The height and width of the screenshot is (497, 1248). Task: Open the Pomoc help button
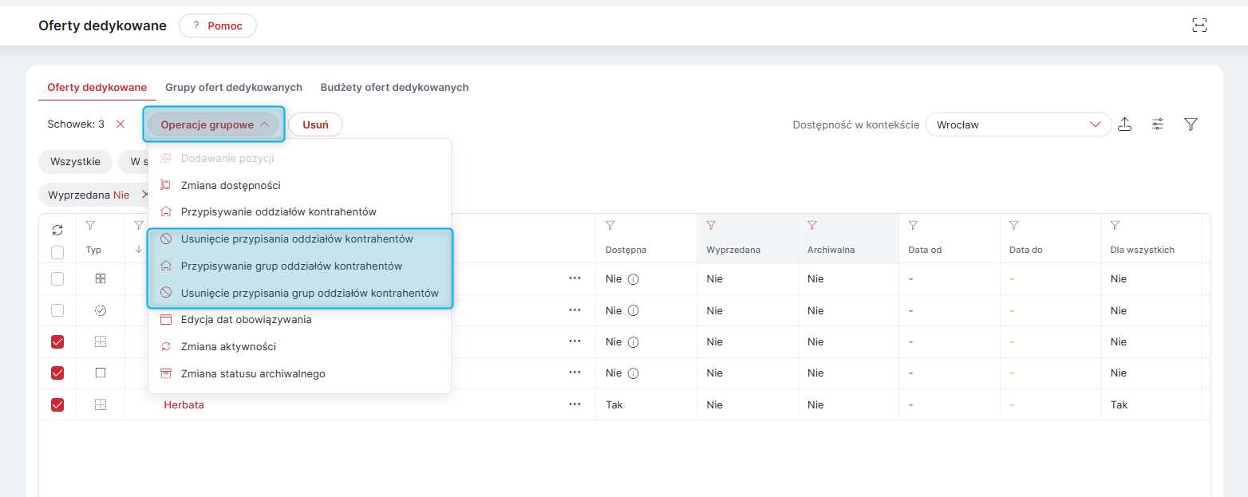218,26
